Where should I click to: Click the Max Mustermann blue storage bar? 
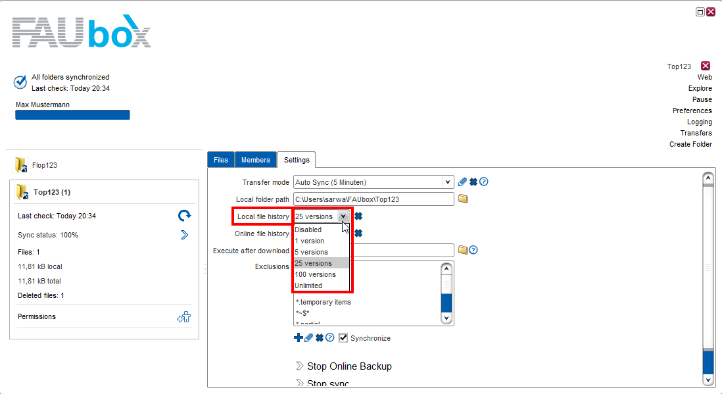[x=73, y=114]
